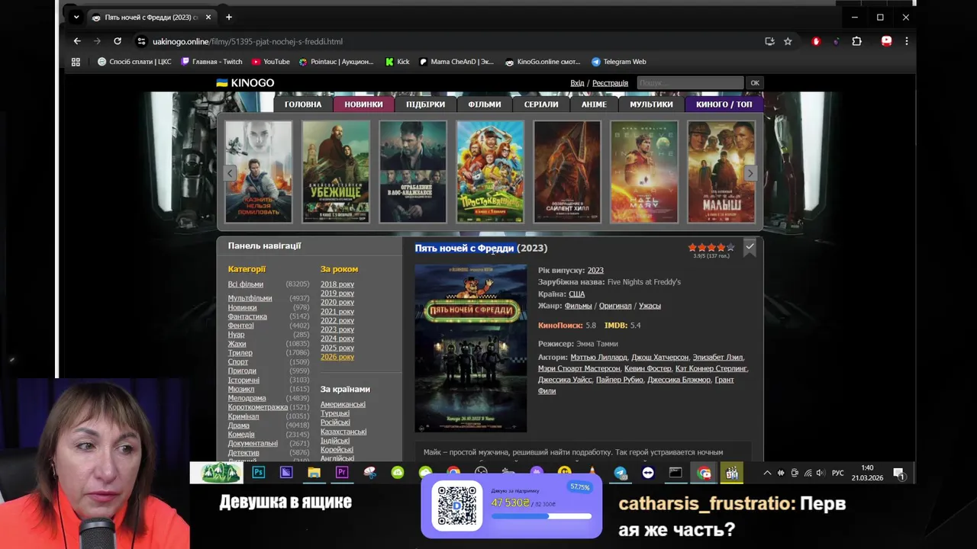Image resolution: width=977 pixels, height=549 pixels.
Task: Open Photoshop from the taskbar
Action: tap(258, 473)
